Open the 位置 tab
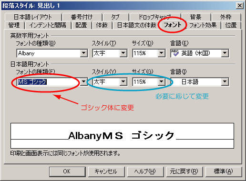Viewport: 246px width, 181px height. [x=231, y=25]
